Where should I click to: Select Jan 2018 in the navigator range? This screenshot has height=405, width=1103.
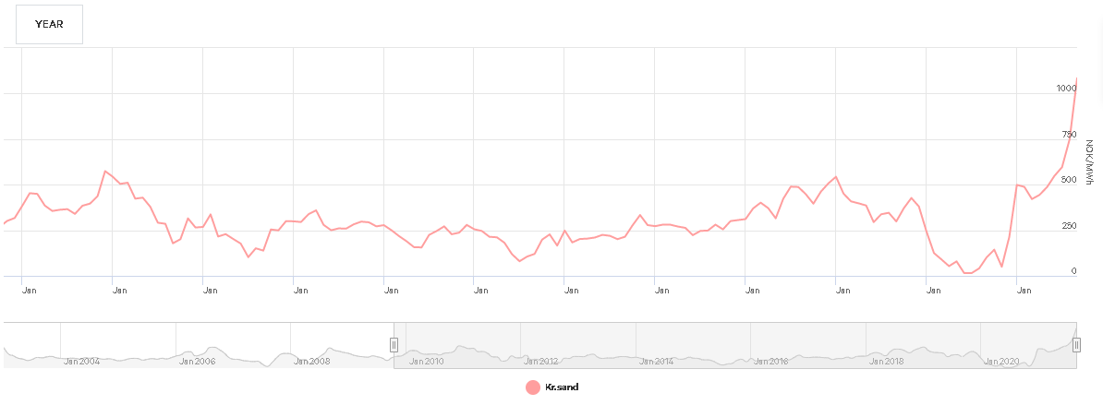point(887,361)
